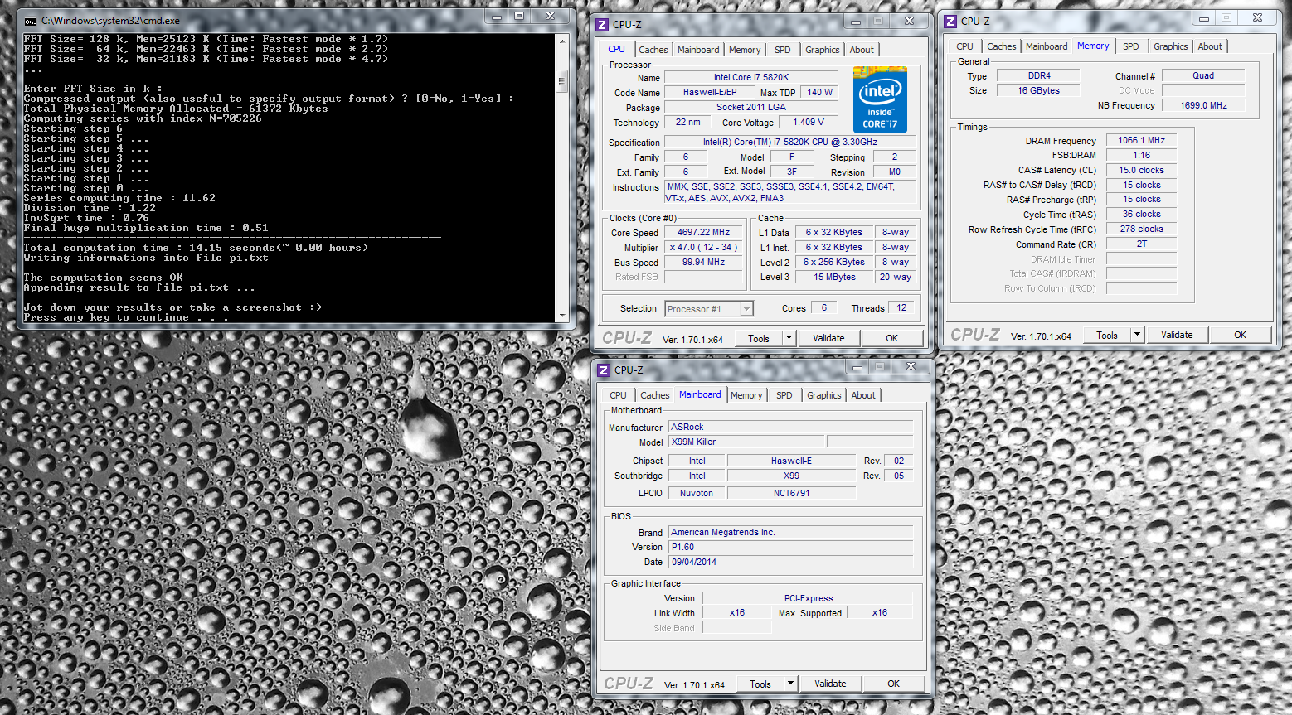Expand Tools dropdown arrow in Memory CPU-Z window
The width and height of the screenshot is (1292, 715).
point(1137,335)
